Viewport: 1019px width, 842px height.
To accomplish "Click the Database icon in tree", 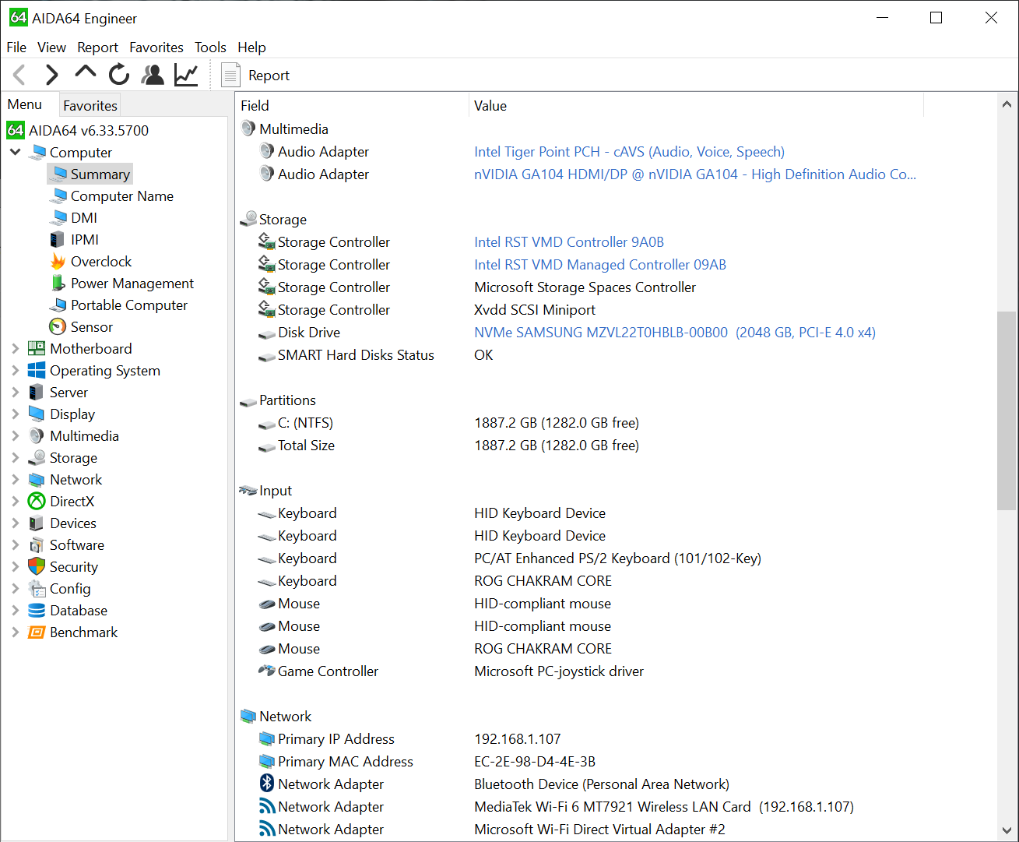I will click(37, 610).
